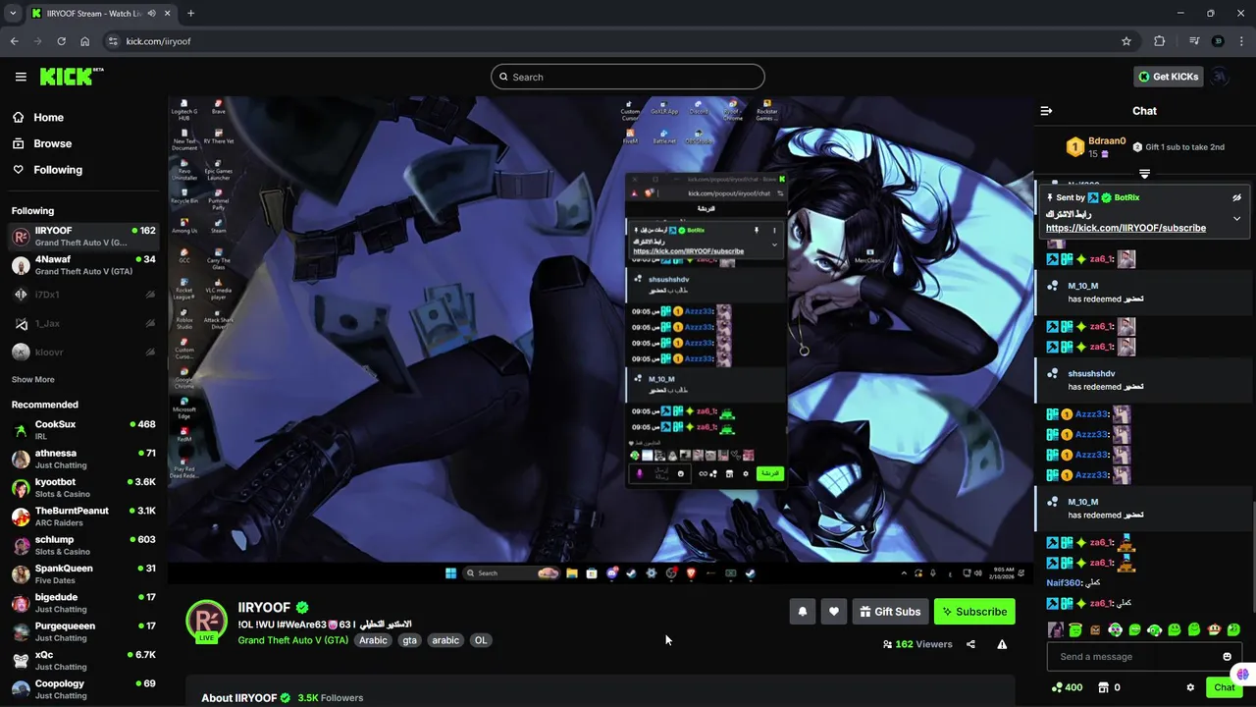Select 4Nawaf in Following list
1256x707 pixels.
[83, 265]
